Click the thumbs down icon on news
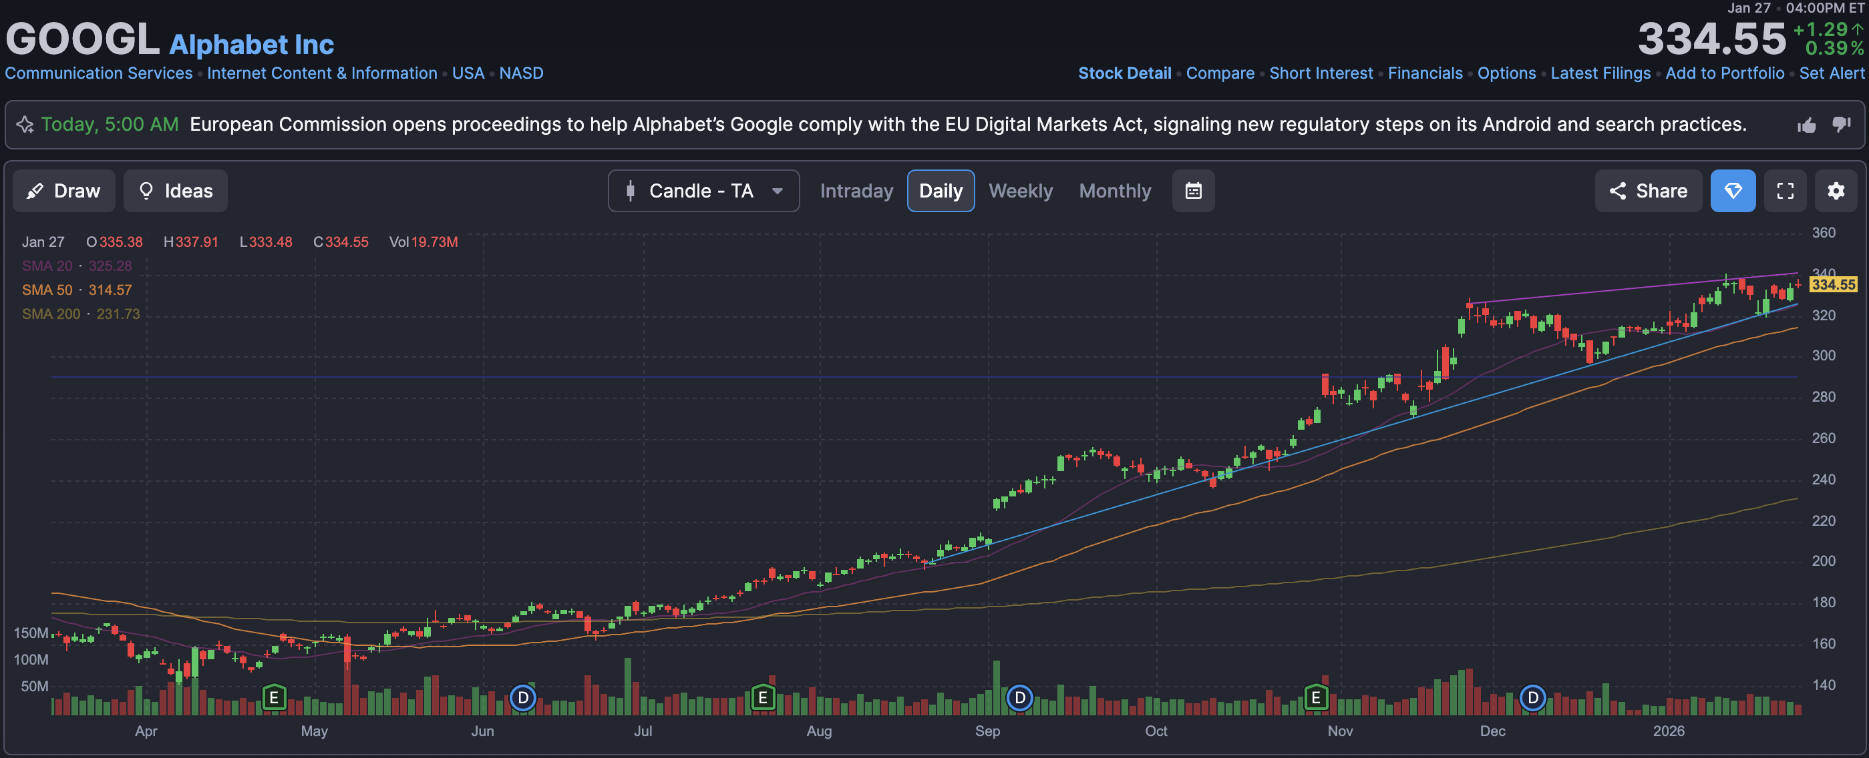 (1841, 125)
